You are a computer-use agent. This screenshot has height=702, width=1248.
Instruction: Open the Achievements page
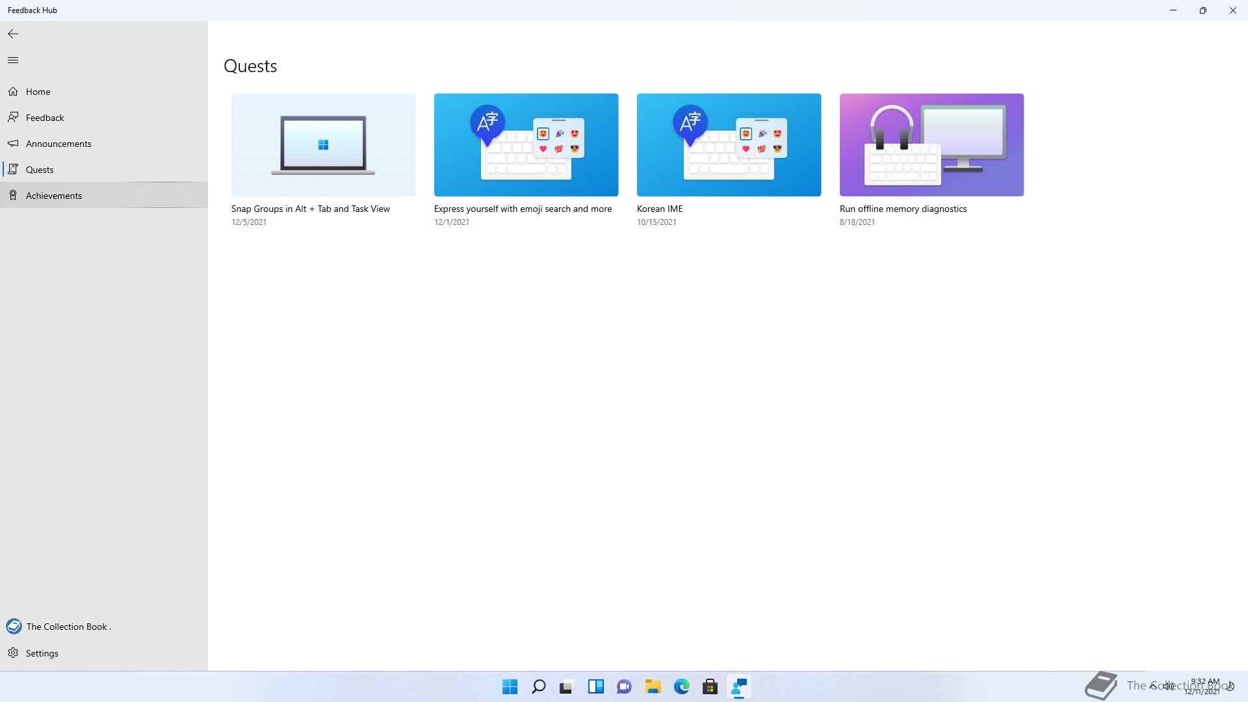tap(54, 196)
